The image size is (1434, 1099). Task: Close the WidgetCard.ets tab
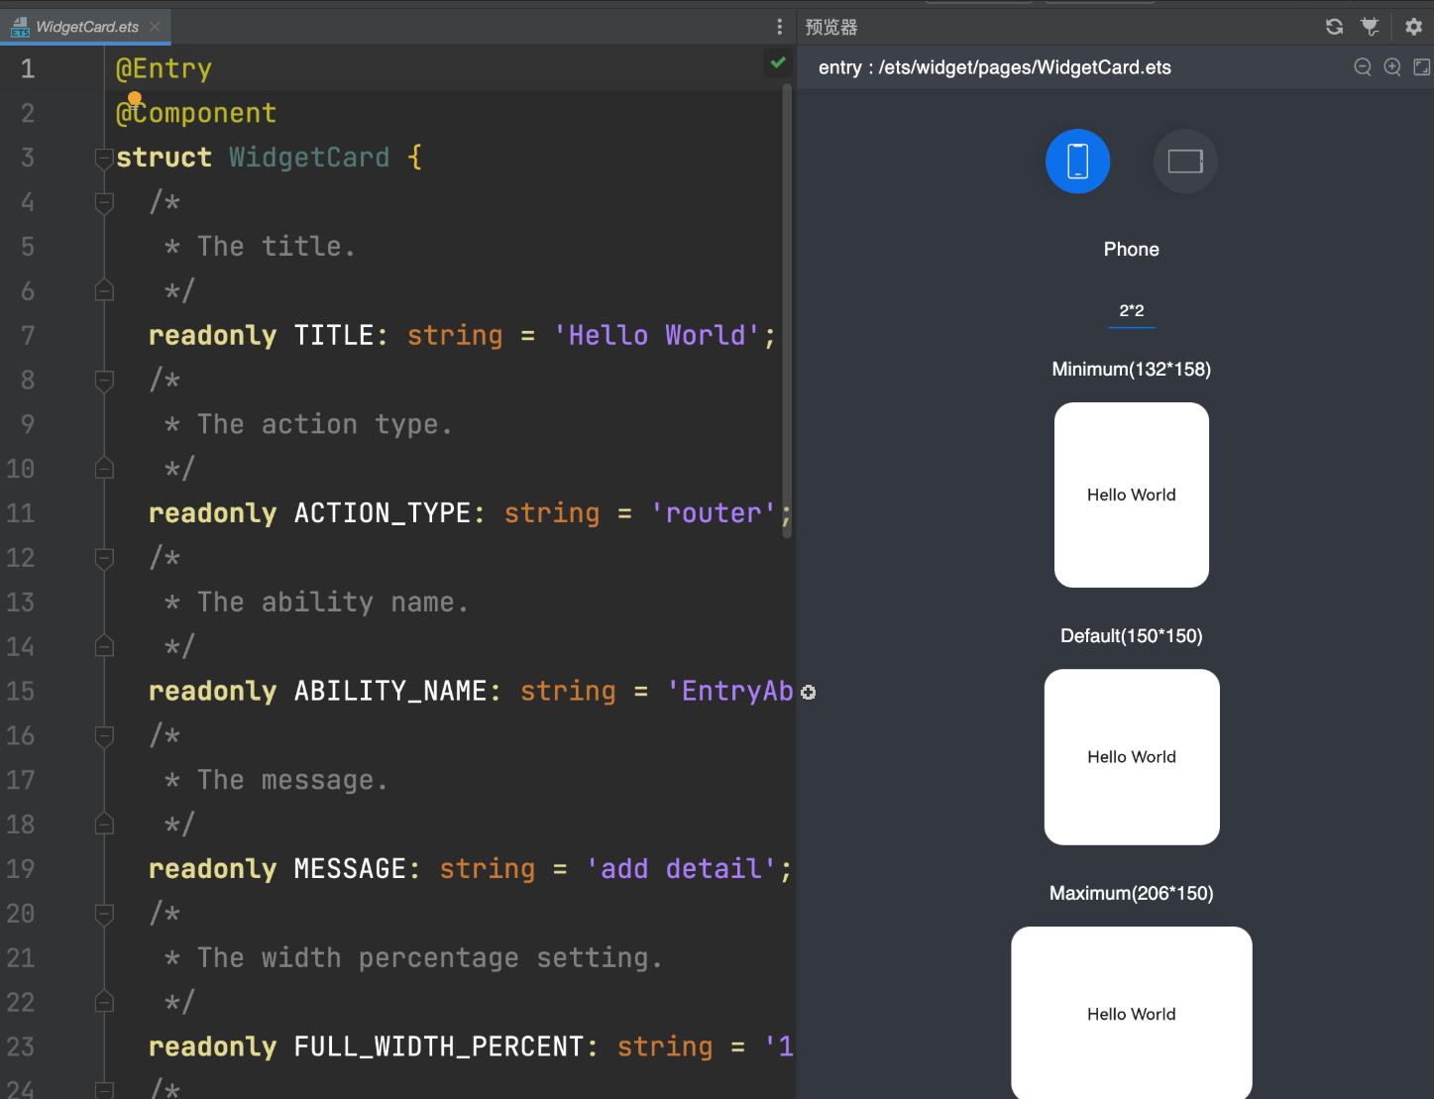156,27
